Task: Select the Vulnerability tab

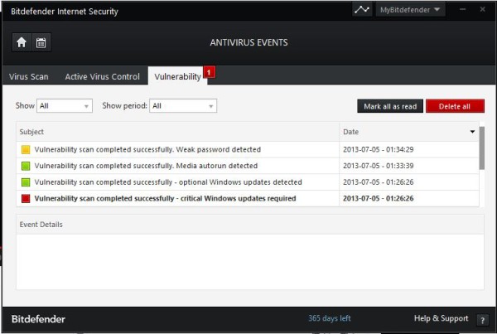Action: (178, 76)
